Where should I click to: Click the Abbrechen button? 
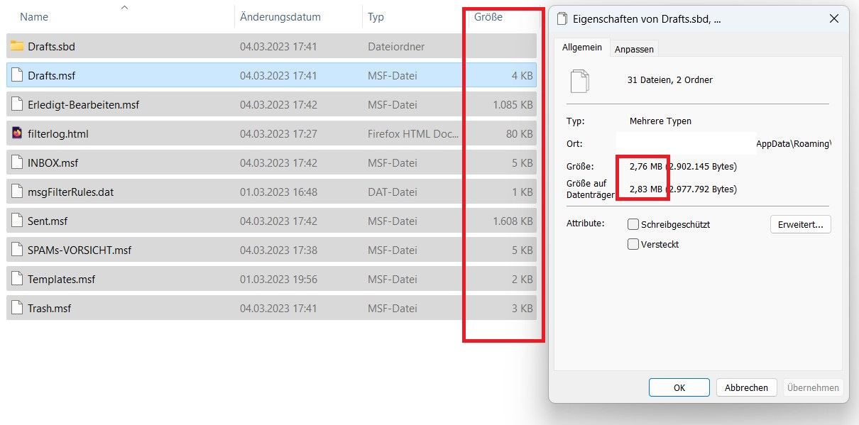point(747,387)
